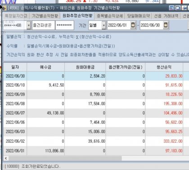Select the row dated 2022/06/06
This screenshot has width=189, height=170.
[96, 122]
